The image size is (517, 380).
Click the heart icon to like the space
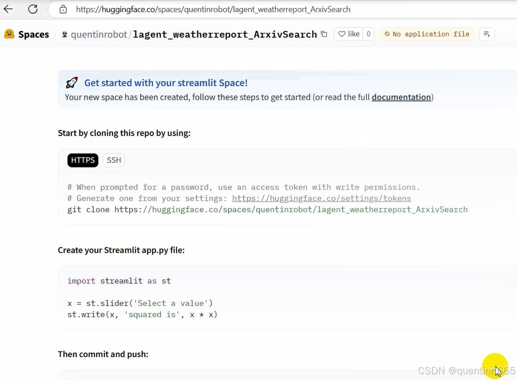(x=342, y=34)
